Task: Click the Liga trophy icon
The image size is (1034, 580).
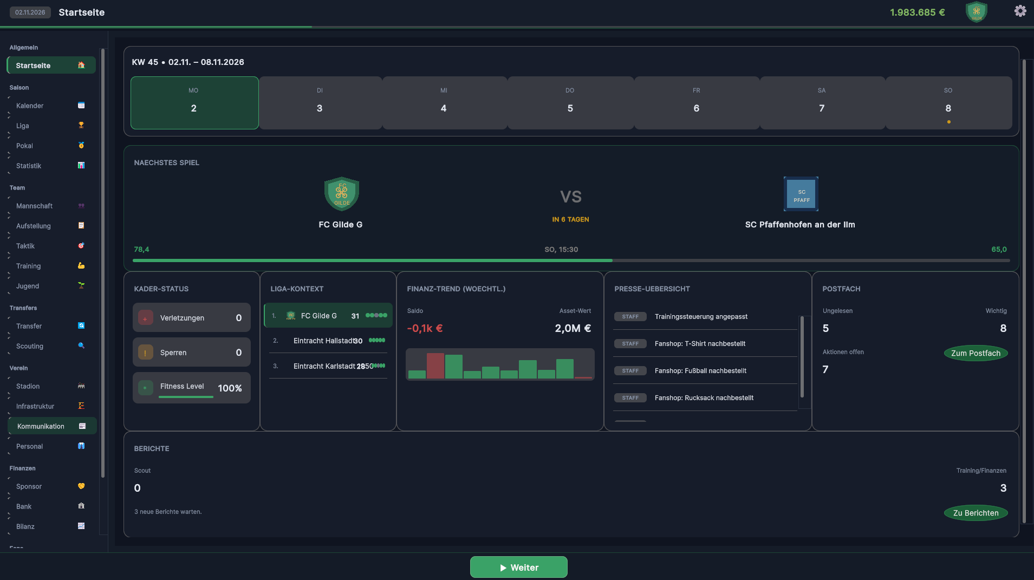Action: (81, 125)
